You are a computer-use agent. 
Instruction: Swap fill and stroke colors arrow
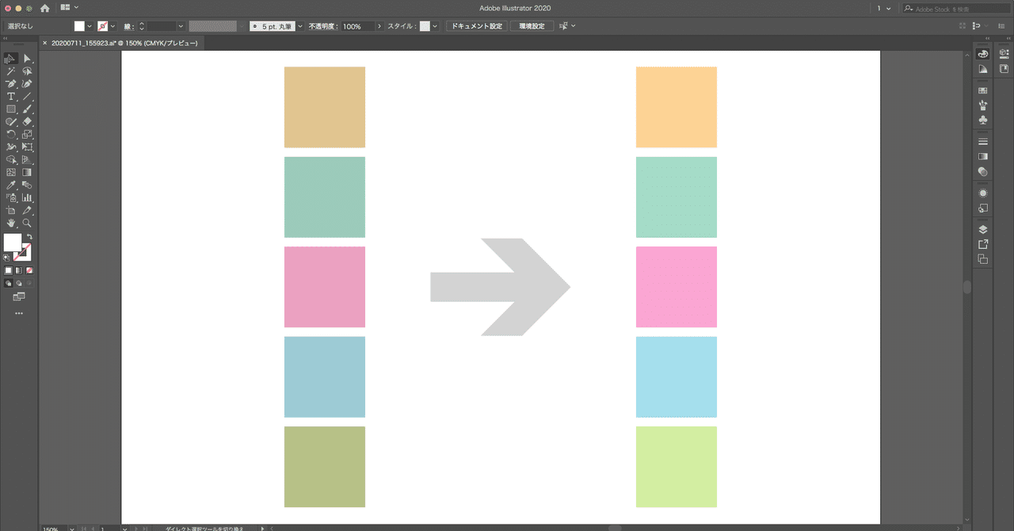29,237
